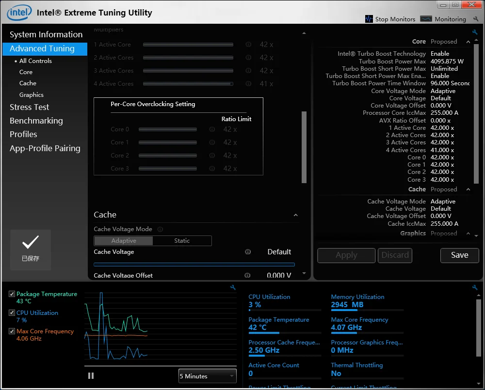Open Cache tuning sub-item
Image resolution: width=485 pixels, height=390 pixels.
[x=28, y=83]
